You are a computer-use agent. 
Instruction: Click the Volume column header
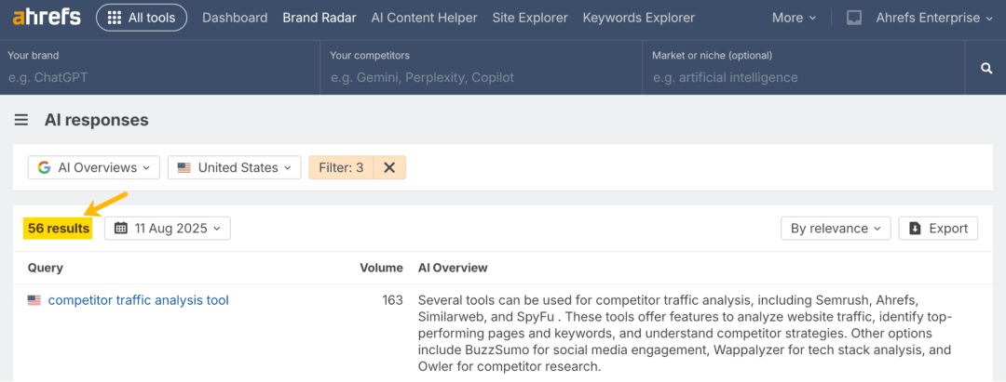pyautogui.click(x=381, y=268)
